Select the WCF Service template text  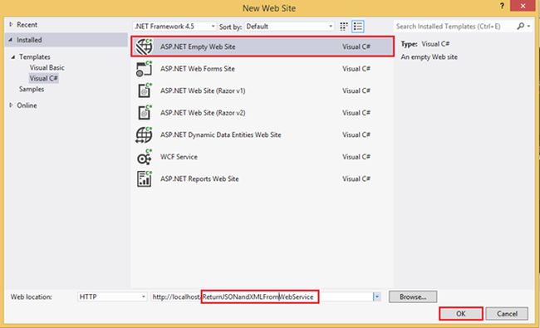(179, 157)
